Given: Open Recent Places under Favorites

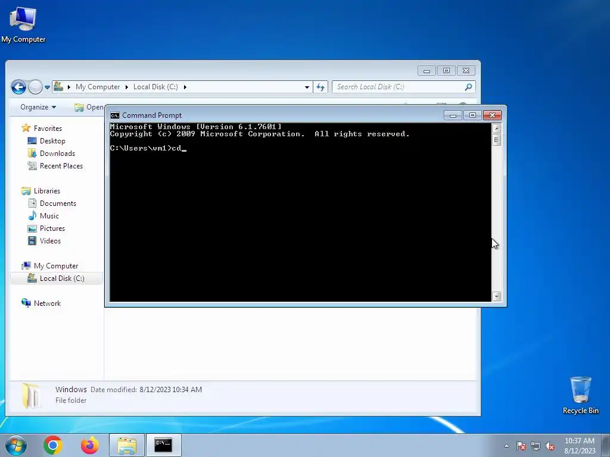Looking at the screenshot, I should [61, 165].
